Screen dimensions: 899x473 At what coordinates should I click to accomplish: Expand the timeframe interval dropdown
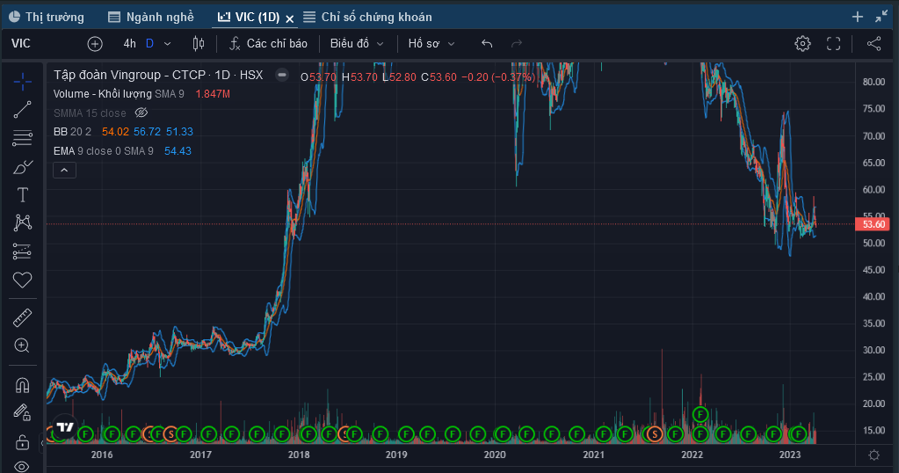pyautogui.click(x=168, y=44)
